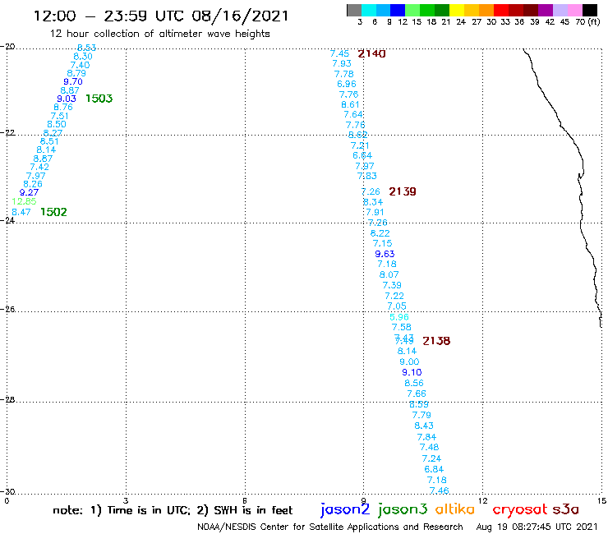Click the 8.79 wave height value
Image resolution: width=608 pixels, height=534 pixels.
click(76, 73)
